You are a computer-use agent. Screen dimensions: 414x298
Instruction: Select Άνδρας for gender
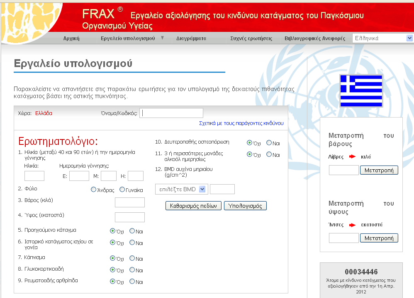(x=93, y=190)
